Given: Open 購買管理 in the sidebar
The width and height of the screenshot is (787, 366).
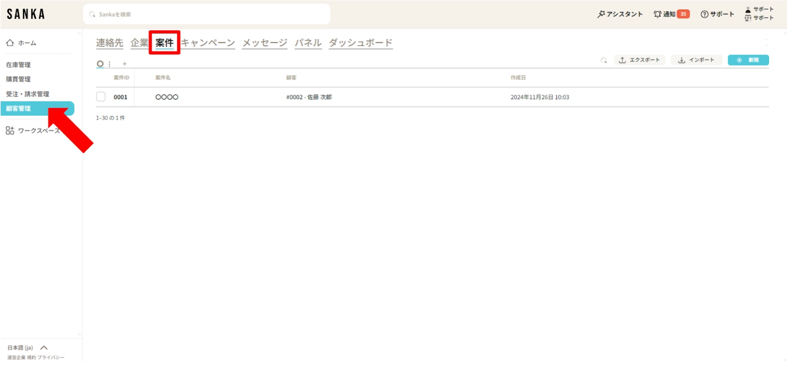Looking at the screenshot, I should (18, 79).
